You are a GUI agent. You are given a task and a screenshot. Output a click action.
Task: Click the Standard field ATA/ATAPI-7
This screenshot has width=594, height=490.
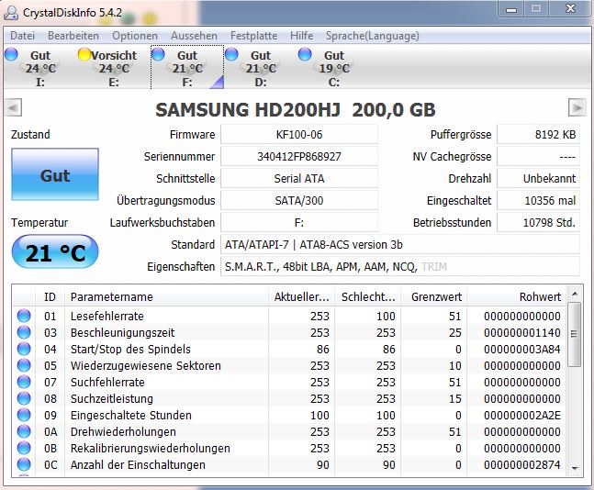[400, 245]
